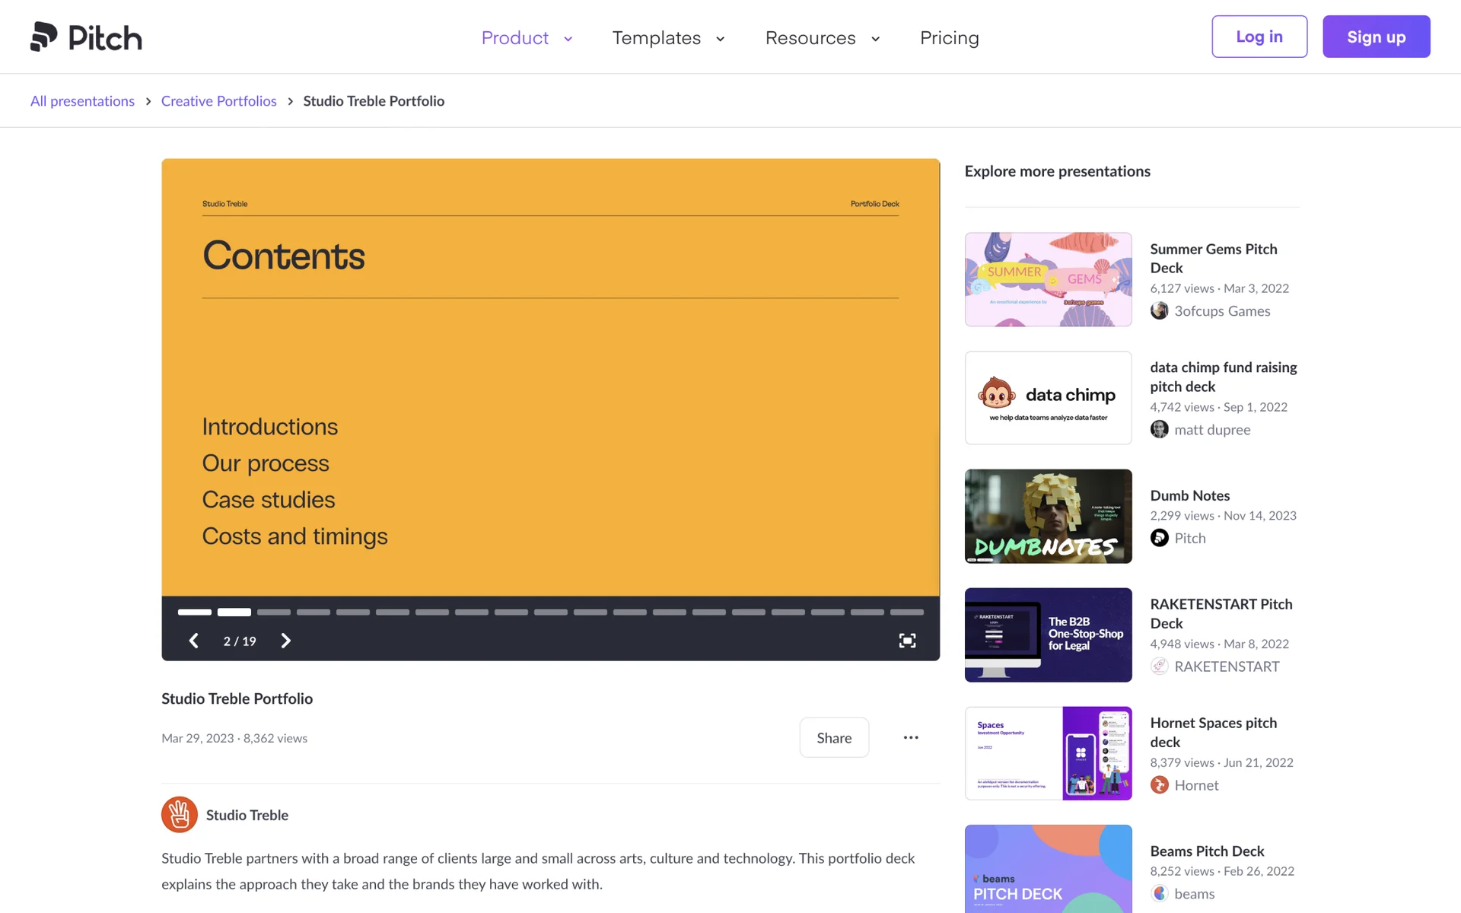Screen dimensions: 1461x913
Task: Click the 3ofcups Games author avatar
Action: pyautogui.click(x=1159, y=310)
